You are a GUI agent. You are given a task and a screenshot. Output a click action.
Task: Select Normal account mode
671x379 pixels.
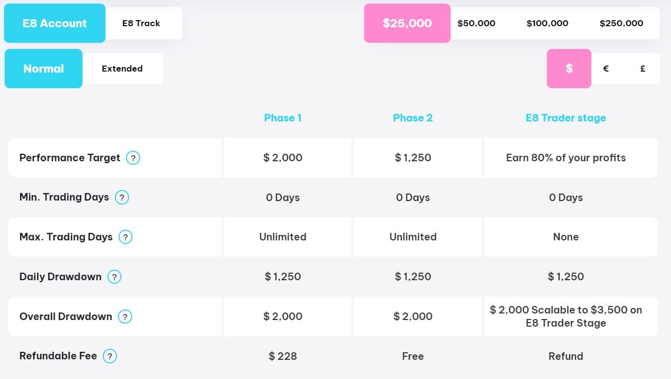[43, 69]
